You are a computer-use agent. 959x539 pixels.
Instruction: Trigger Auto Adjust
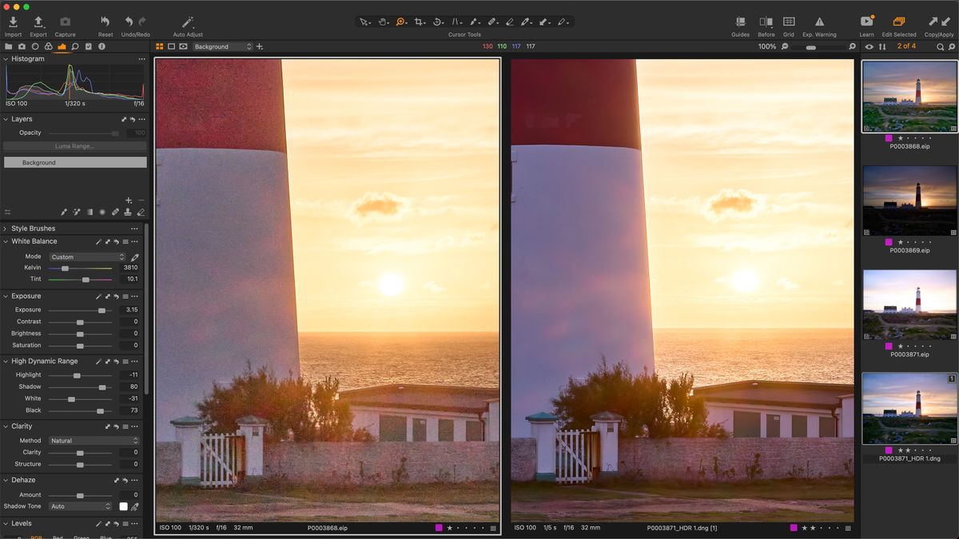(186, 22)
